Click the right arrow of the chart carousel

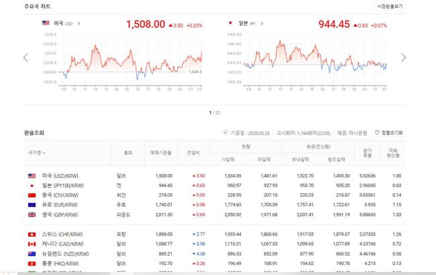coord(403,58)
